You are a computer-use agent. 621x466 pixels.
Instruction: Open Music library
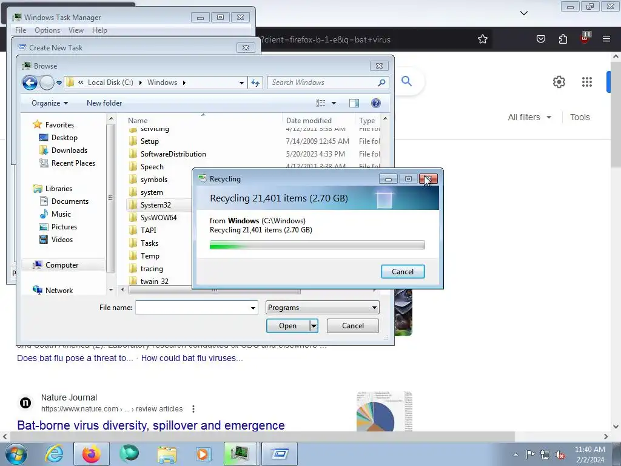(x=61, y=214)
